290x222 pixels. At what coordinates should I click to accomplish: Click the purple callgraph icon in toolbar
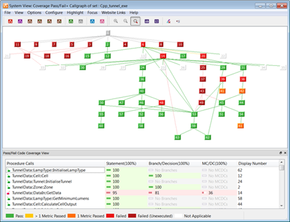[20, 21]
